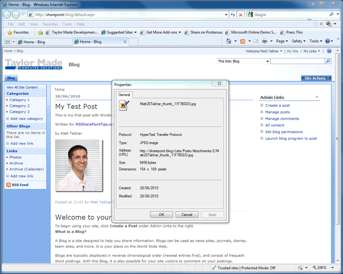Open the Quick Tabs grid icon

point(8,42)
